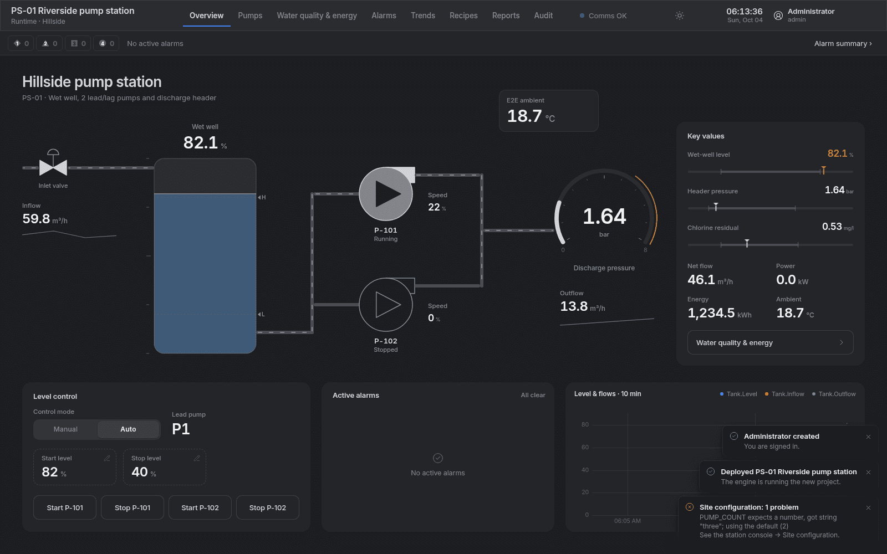Screen dimensions: 887x554
Task: Open priority 2 alarm counter badge
Action: tap(50, 43)
